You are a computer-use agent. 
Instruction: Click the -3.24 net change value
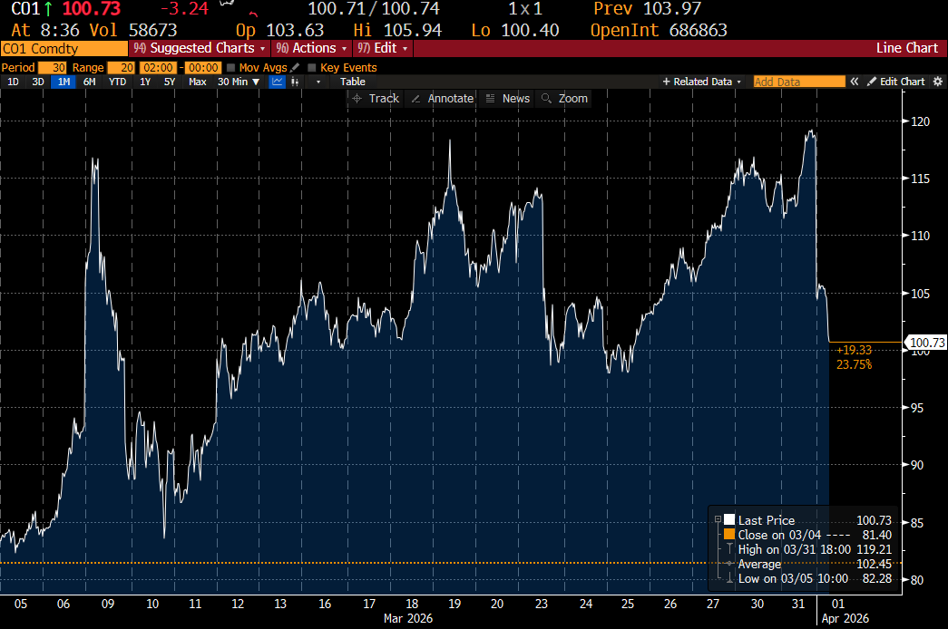pos(184,9)
